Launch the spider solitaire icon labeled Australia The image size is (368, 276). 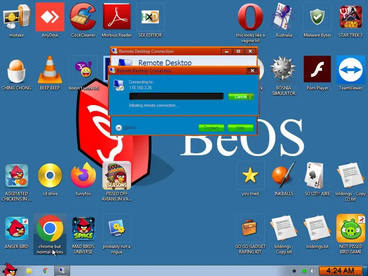click(284, 20)
